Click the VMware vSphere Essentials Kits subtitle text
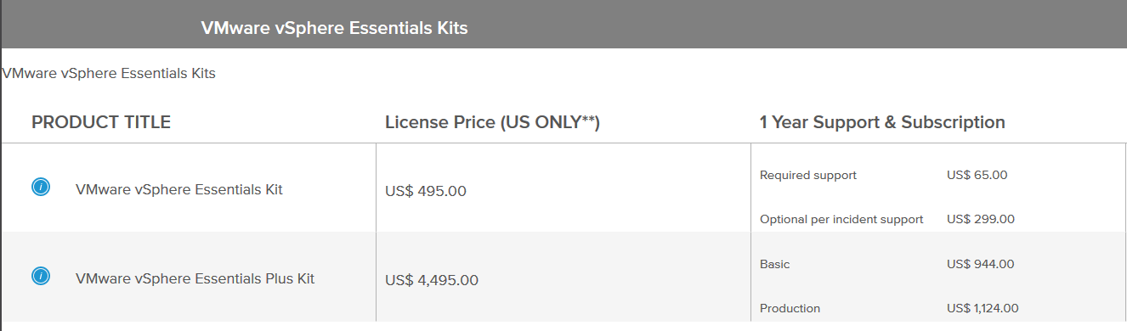 point(109,74)
